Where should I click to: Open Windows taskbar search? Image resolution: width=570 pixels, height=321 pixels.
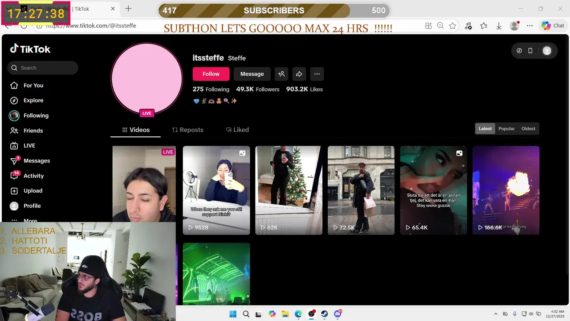pyautogui.click(x=246, y=314)
